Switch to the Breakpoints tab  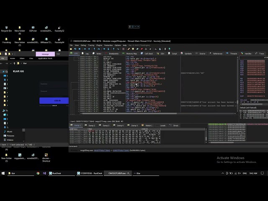point(112,54)
